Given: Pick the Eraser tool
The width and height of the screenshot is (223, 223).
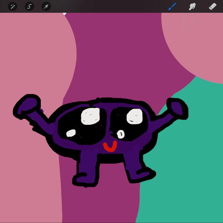Looking at the screenshot, I should click(x=213, y=6).
